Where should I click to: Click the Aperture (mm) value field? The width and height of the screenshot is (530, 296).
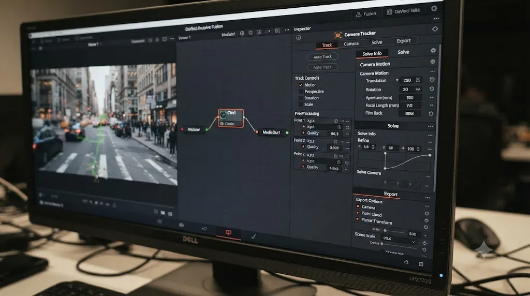coord(410,98)
